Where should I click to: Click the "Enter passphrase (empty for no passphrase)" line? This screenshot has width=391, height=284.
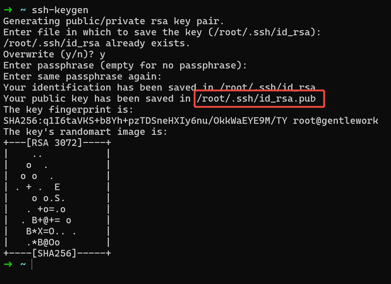(x=125, y=65)
